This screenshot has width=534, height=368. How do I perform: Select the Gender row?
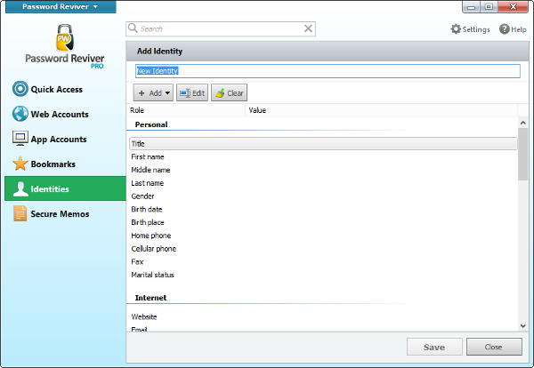point(323,196)
